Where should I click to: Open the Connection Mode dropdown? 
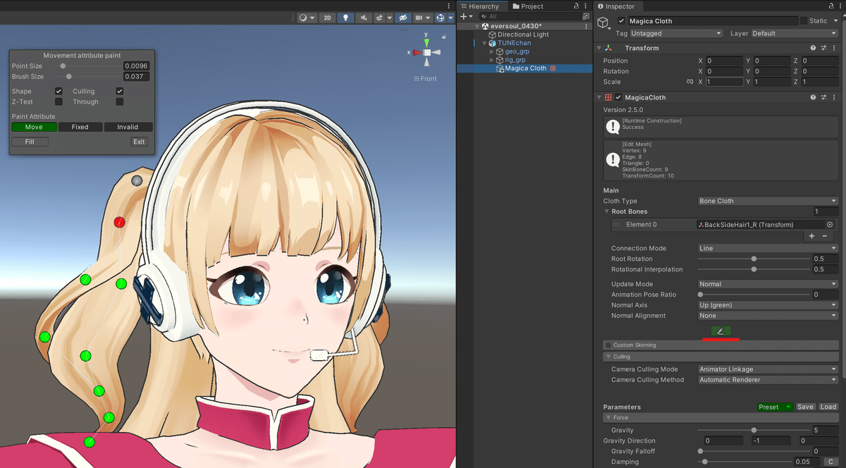(x=768, y=248)
